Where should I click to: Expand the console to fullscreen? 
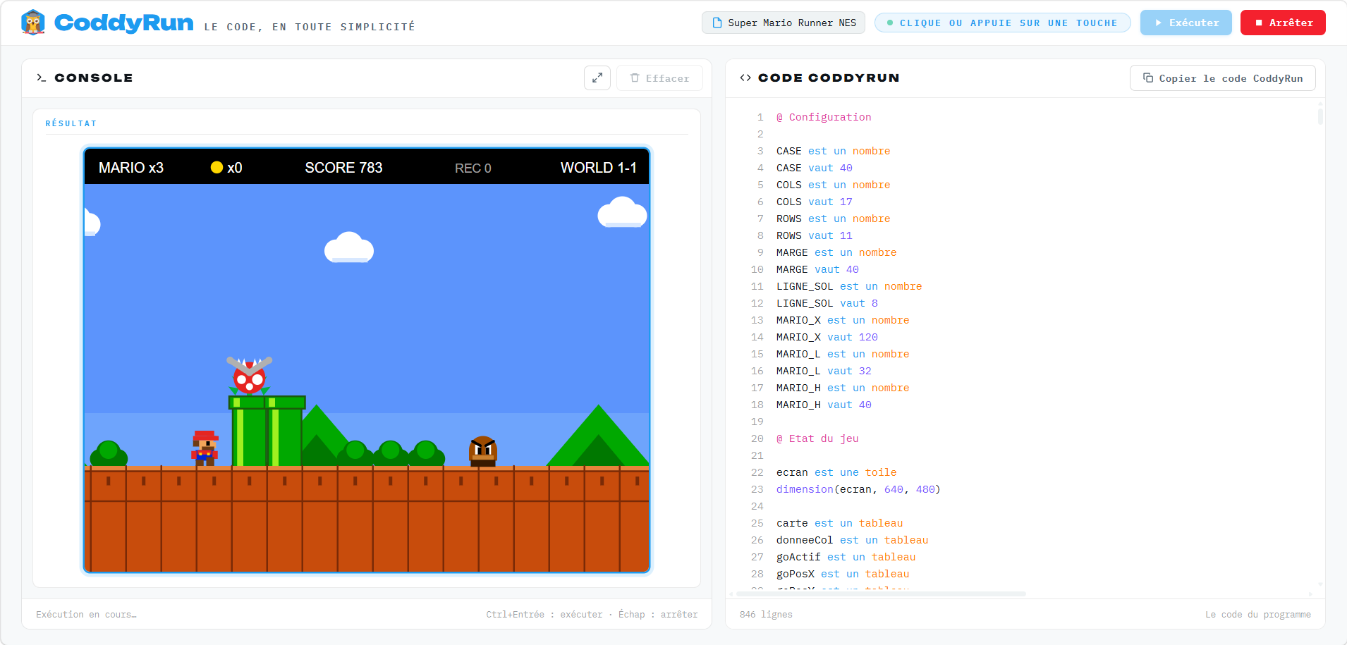point(597,78)
